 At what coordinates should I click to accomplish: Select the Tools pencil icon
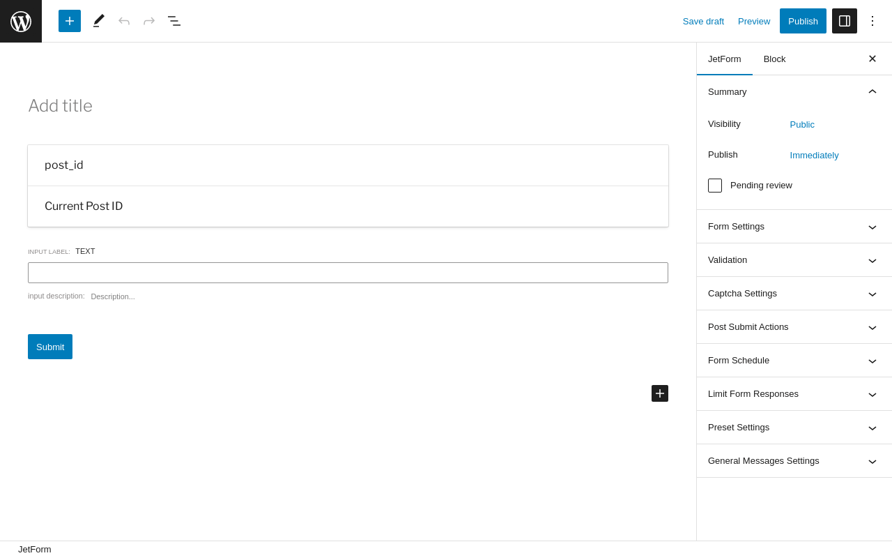coord(99,21)
